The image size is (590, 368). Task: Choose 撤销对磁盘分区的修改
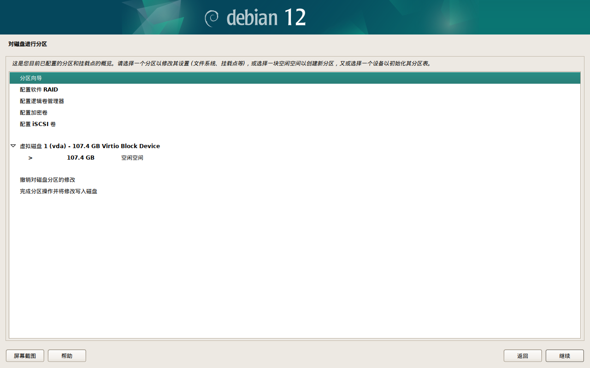coord(295,180)
